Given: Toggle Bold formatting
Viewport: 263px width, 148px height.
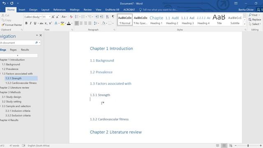Looking at the screenshot, I should pos(26,23).
